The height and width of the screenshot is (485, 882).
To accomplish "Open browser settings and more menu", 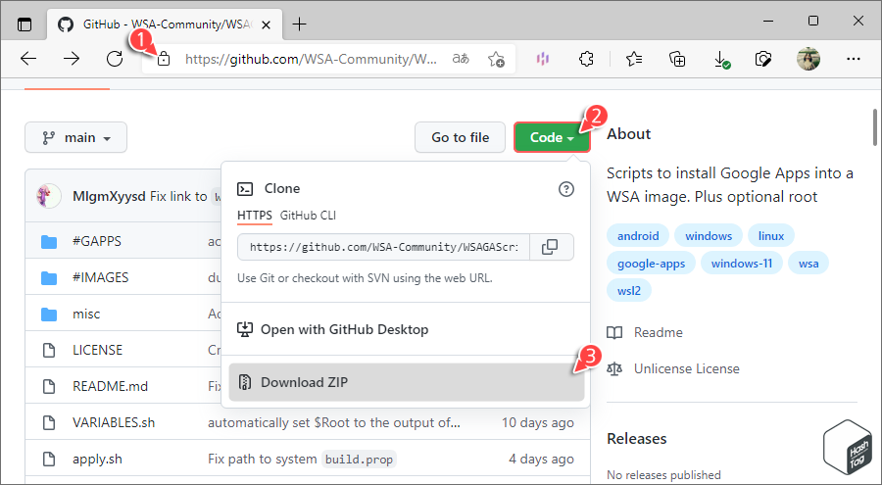I will tap(854, 59).
